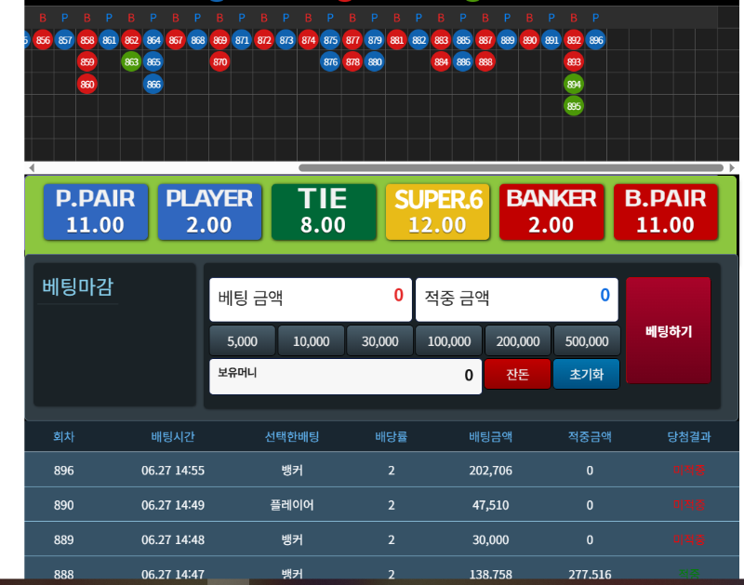Click round 857 blue circle
The width and height of the screenshot is (744, 585).
point(64,40)
